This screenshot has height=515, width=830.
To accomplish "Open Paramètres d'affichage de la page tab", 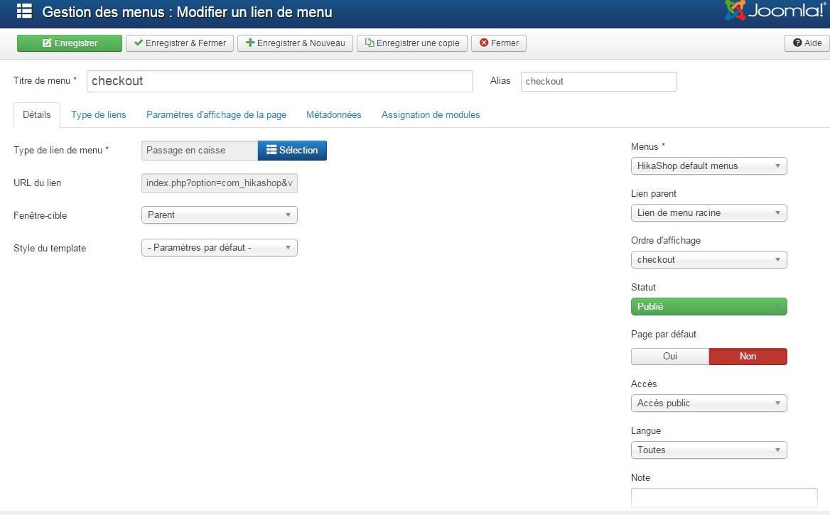I will (x=216, y=115).
